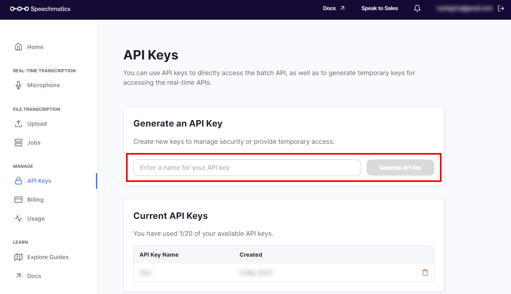Click the Jobs server icon
This screenshot has width=511, height=294.
click(18, 143)
